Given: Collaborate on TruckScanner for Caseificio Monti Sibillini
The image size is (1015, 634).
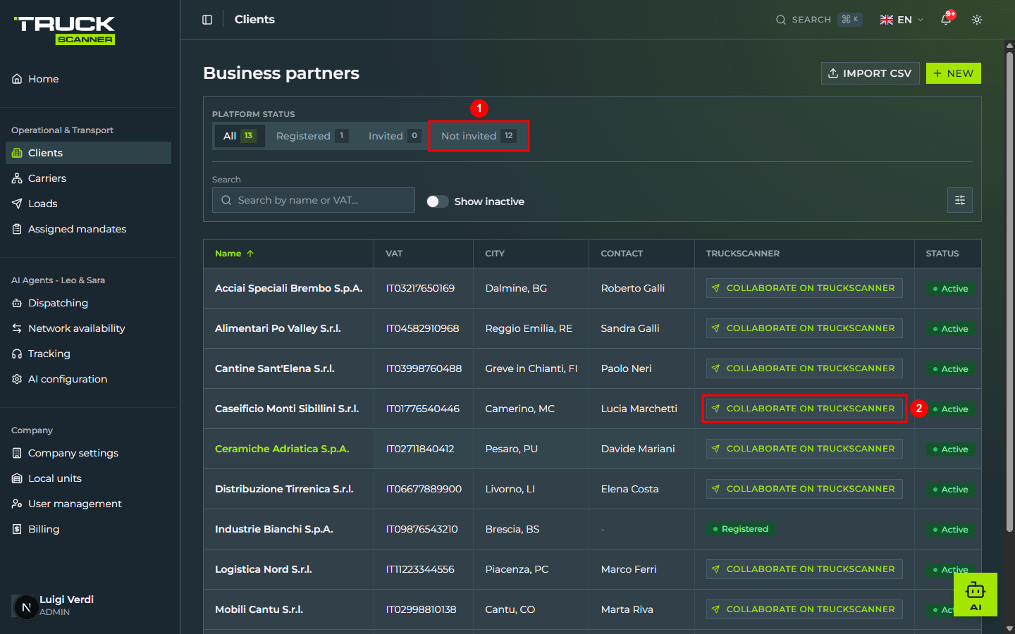Looking at the screenshot, I should pyautogui.click(x=804, y=409).
